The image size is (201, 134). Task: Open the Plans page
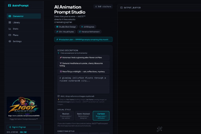[24, 35]
